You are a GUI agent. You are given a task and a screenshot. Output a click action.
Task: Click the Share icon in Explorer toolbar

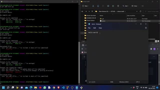tap(113, 6)
